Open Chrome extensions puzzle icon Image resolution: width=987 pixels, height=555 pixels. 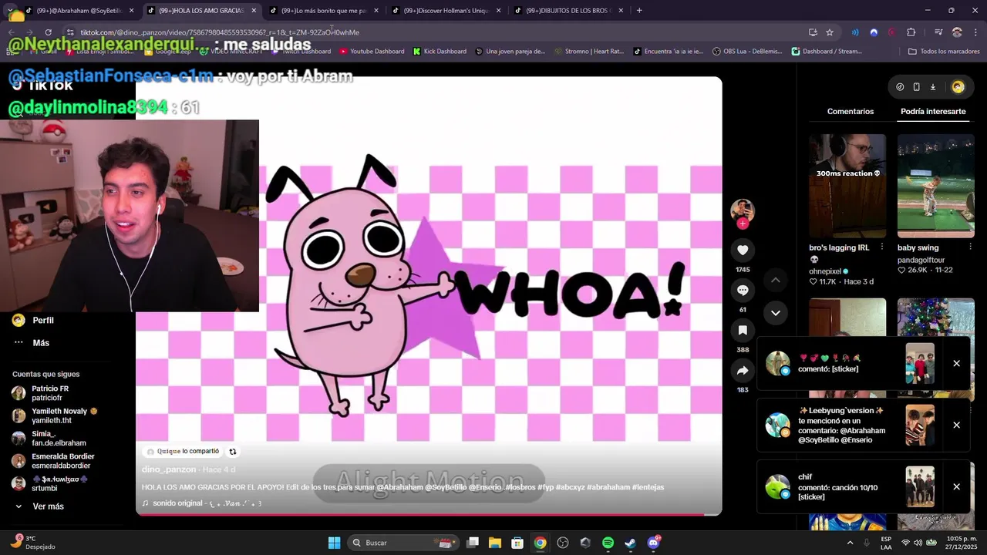911,32
